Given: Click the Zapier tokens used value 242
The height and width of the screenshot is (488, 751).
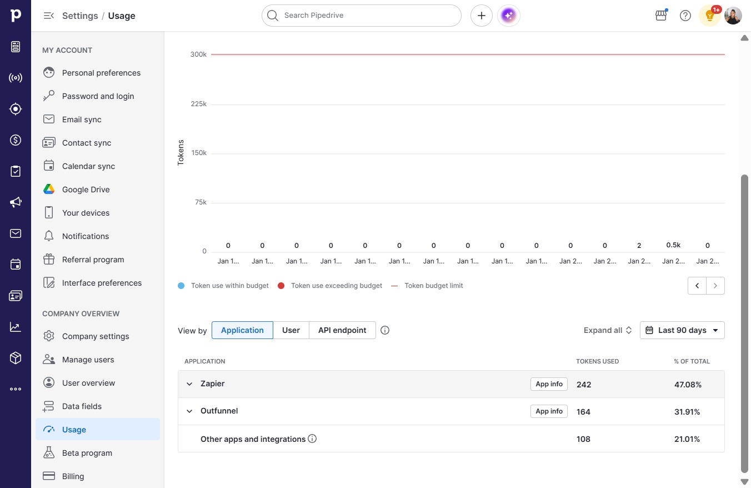Looking at the screenshot, I should tap(584, 384).
